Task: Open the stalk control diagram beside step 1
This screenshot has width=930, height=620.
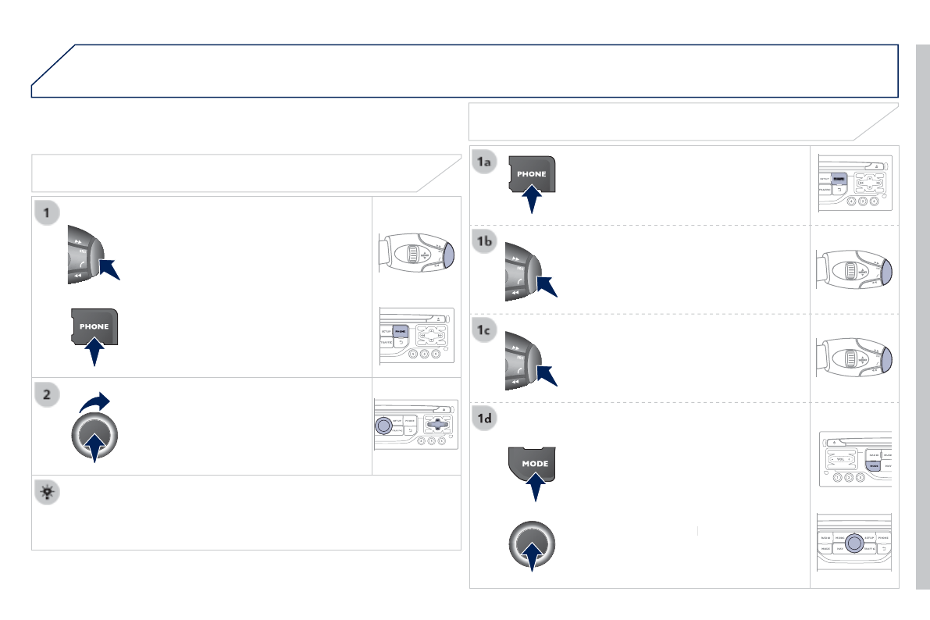Action: click(416, 253)
